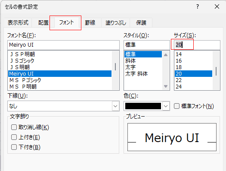
Task: Enable the 上付き checkbox
Action: point(14,137)
